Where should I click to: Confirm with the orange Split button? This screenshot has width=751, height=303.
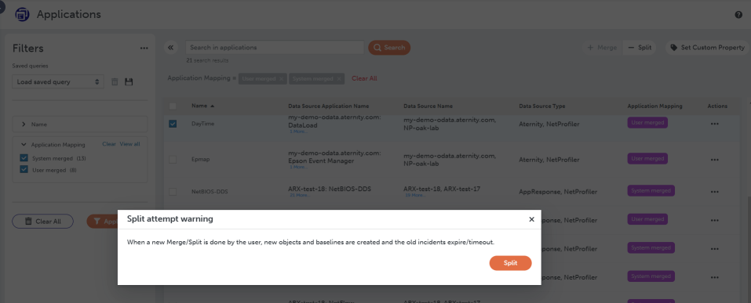[x=511, y=263]
